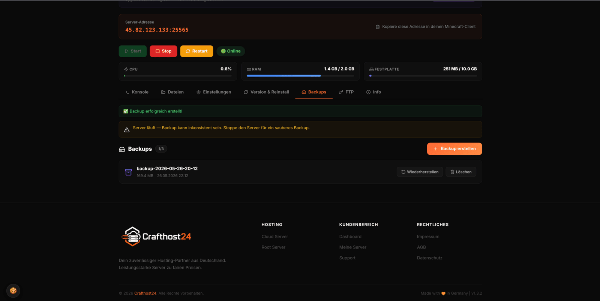The image size is (600, 301).
Task: Open the Support footer link
Action: 347,258
